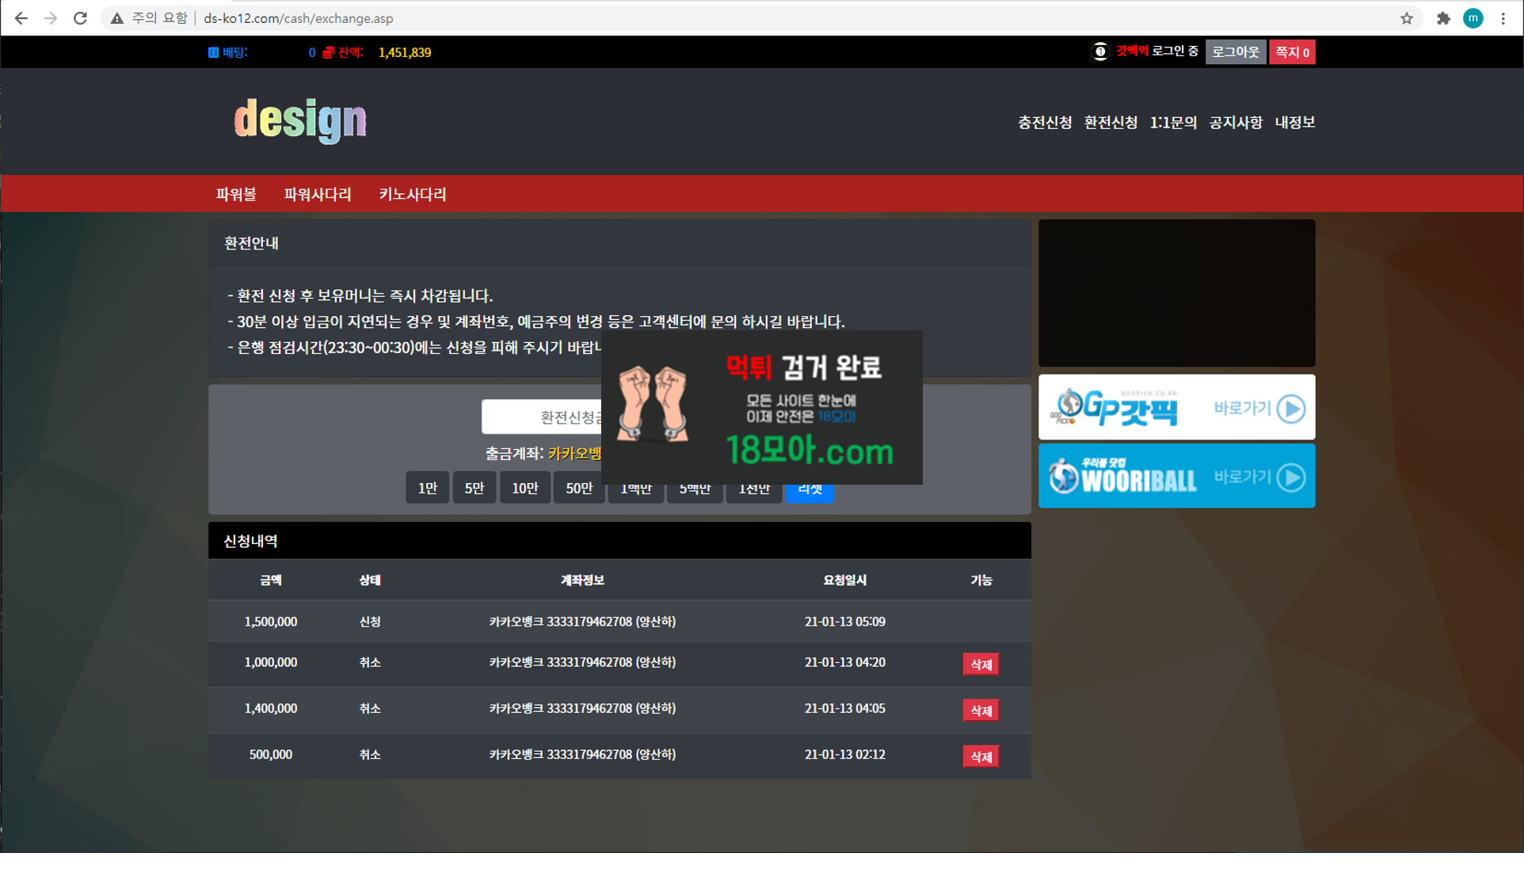This screenshot has height=891, width=1524.
Task: Select the 10만 amount button
Action: click(x=524, y=488)
